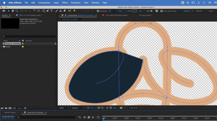217x121 pixels.
Task: Open the Quarter resolution dropdown
Action: click(x=78, y=108)
